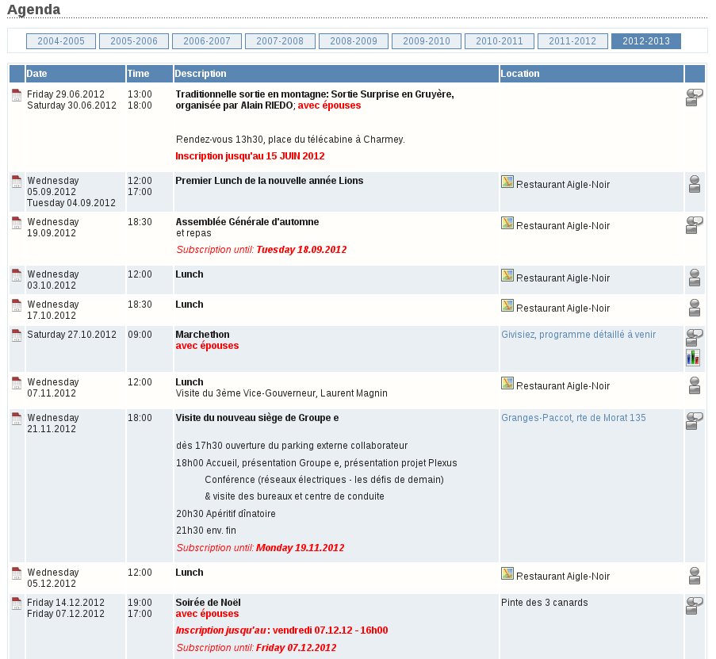Select 'Visite du nouveau siège de Groupe e' title

point(257,418)
